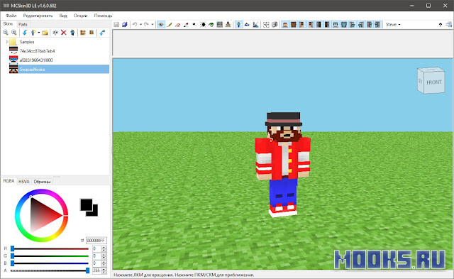Select the Stamp tool
Image resolution: width=454 pixels, height=279 pixels.
(x=228, y=25)
